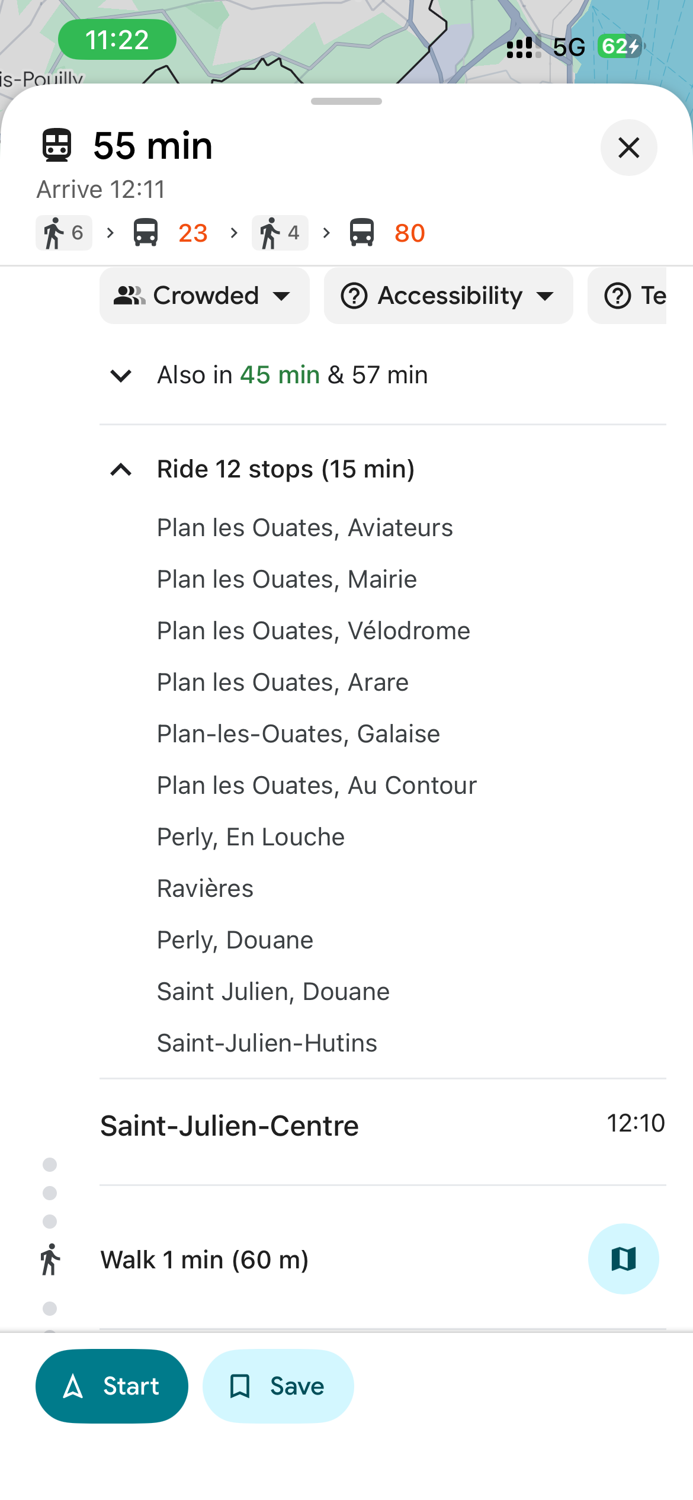Select the Perly, Douane stop

click(235, 940)
